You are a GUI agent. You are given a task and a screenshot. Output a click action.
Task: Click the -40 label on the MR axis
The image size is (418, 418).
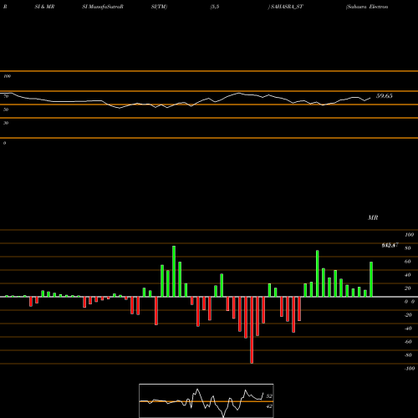[408, 329]
